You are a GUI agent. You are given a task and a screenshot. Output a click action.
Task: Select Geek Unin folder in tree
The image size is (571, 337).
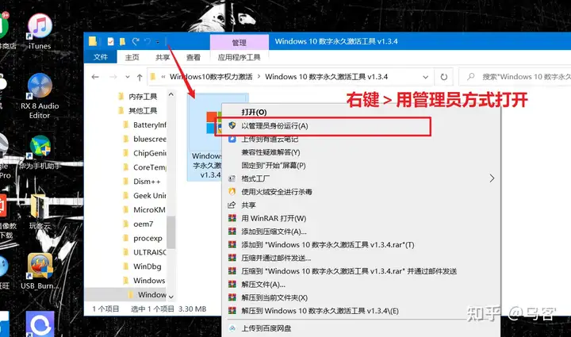click(x=149, y=196)
